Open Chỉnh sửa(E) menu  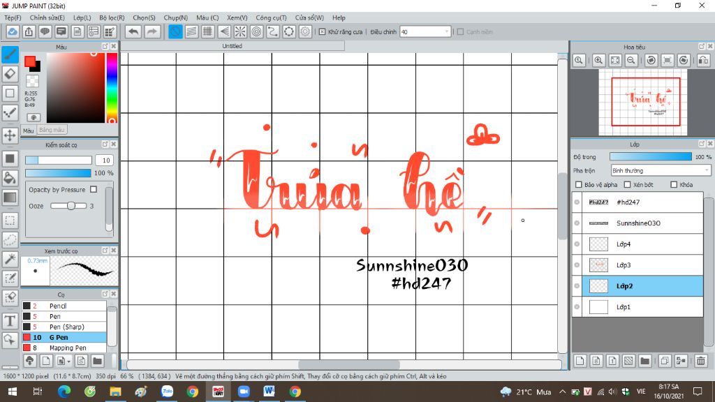coord(47,17)
